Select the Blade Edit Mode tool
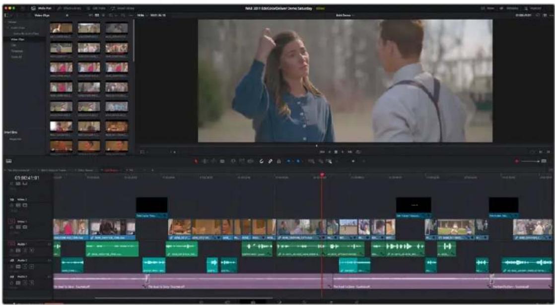This screenshot has height=305, width=555. tap(222, 161)
